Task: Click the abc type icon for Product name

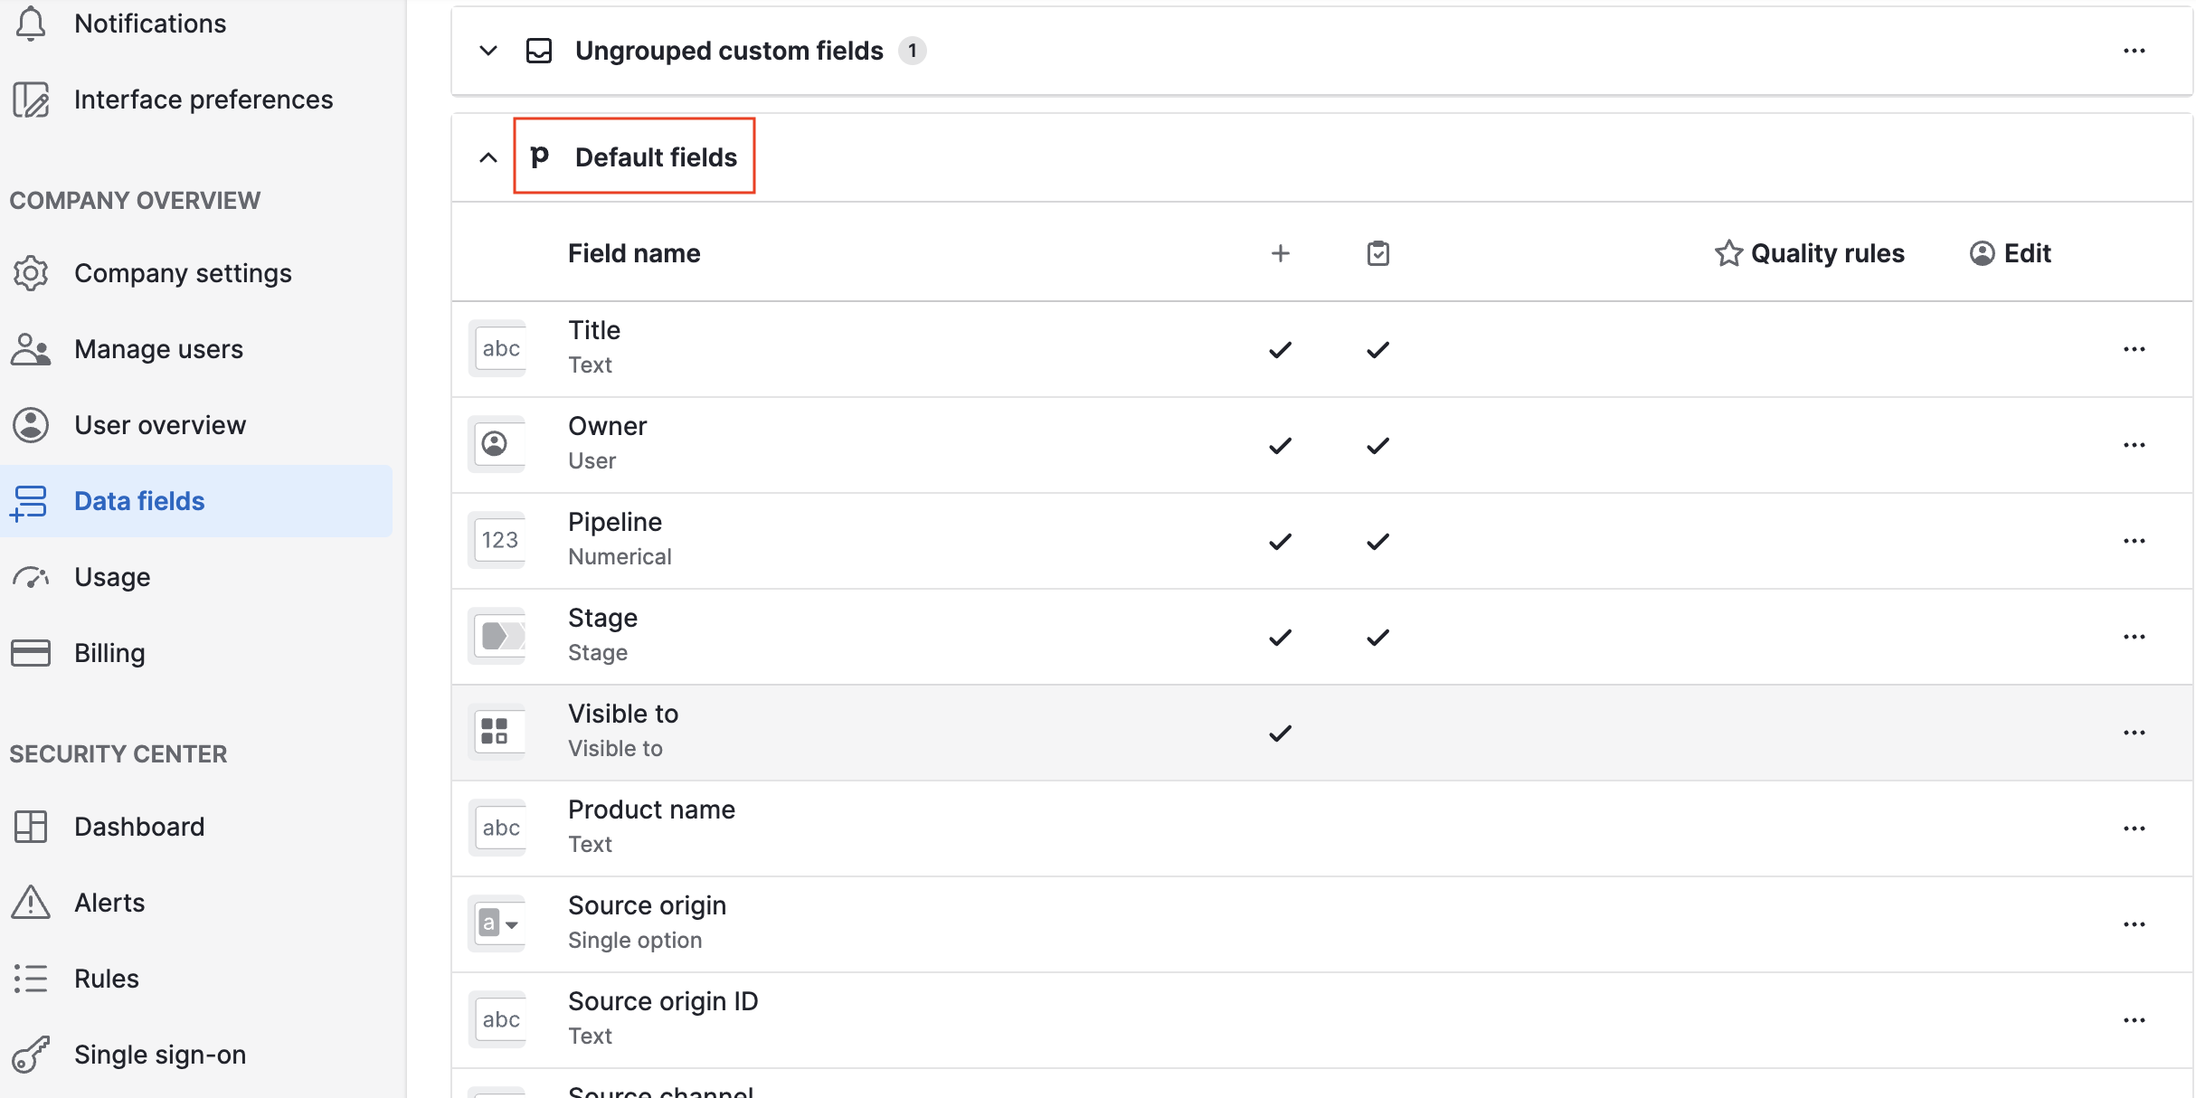Action: (x=498, y=828)
